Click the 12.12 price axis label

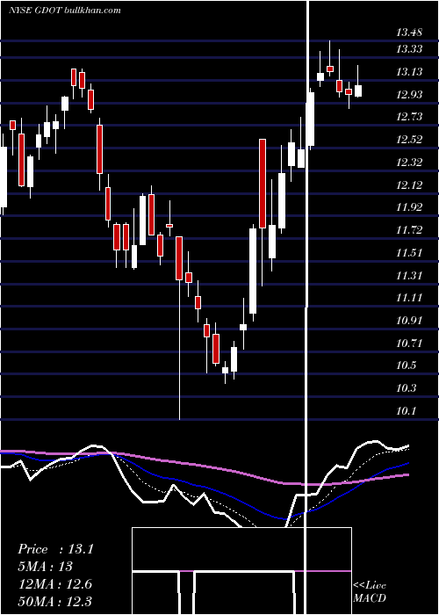tap(409, 185)
